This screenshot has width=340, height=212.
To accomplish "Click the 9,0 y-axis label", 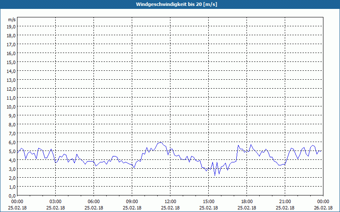I will 12,115.
